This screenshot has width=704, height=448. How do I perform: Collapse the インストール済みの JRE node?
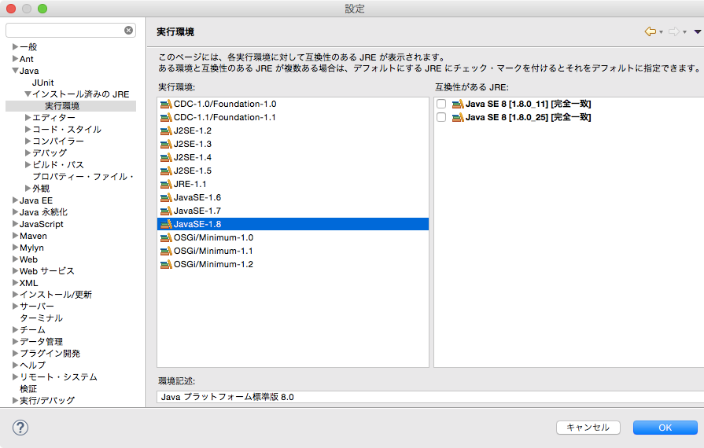[28, 94]
